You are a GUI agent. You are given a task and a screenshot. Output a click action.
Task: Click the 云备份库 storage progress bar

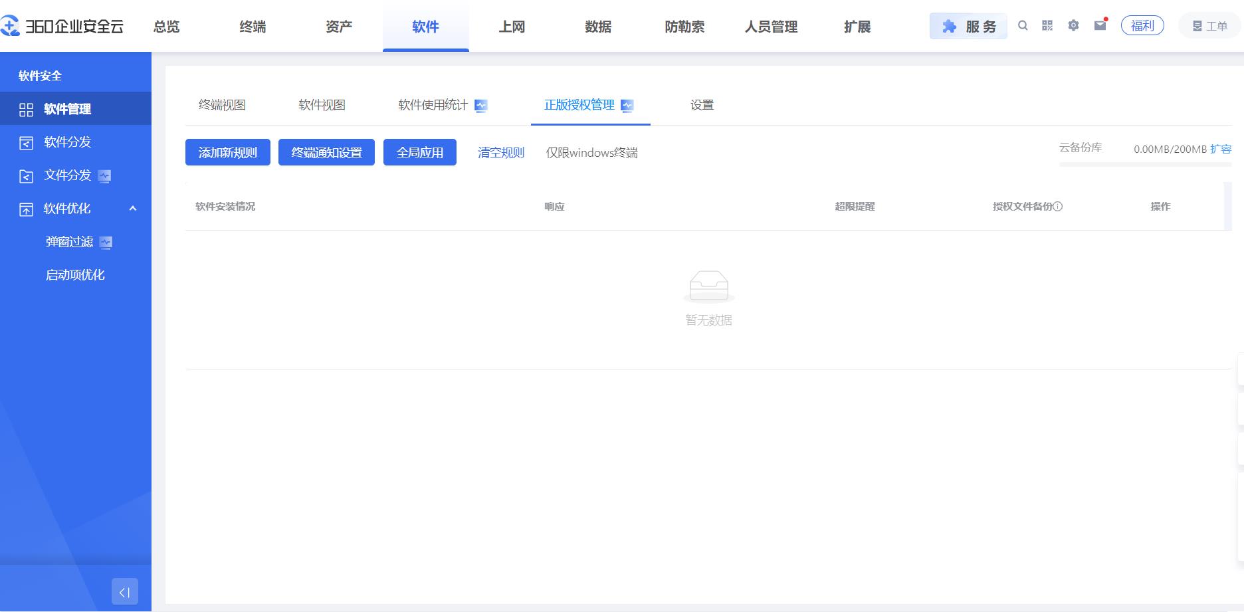pos(1146,164)
